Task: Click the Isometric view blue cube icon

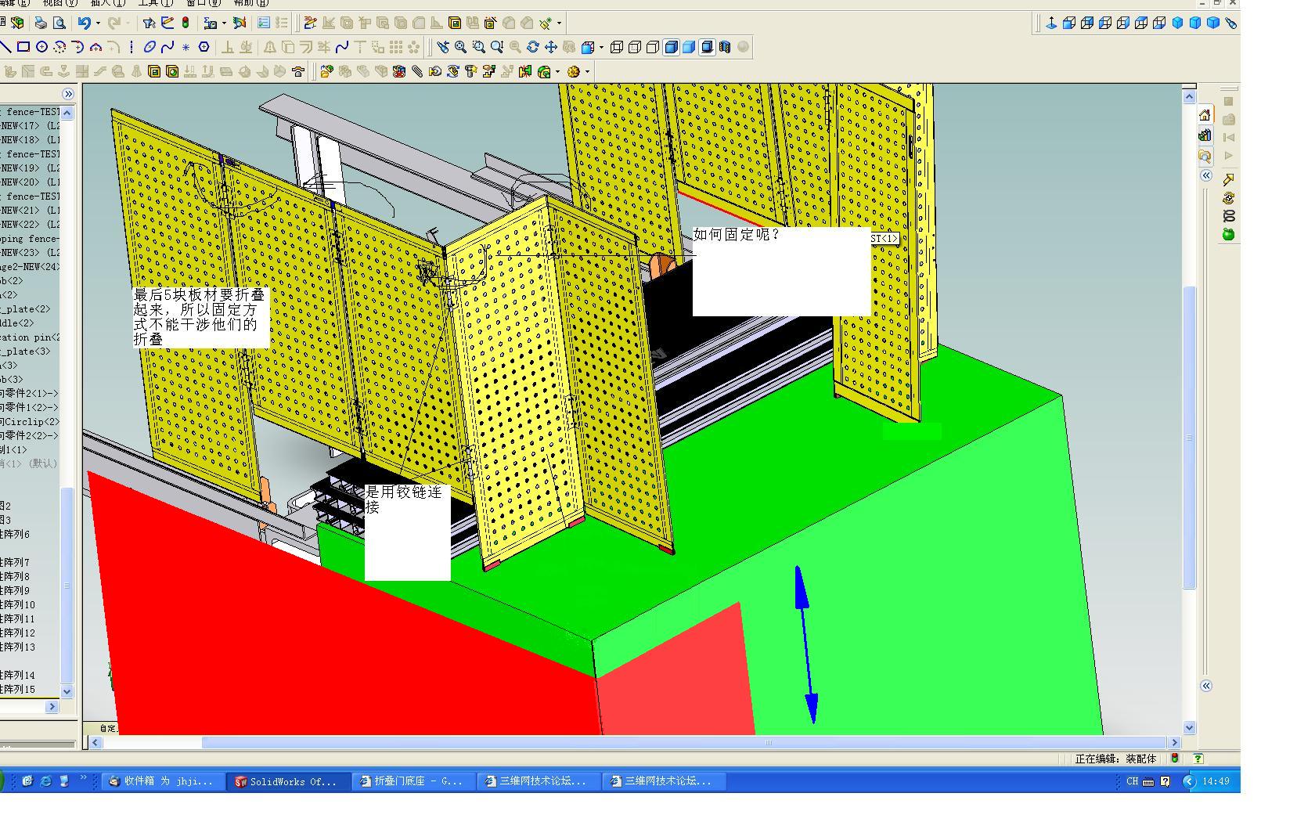Action: pyautogui.click(x=1177, y=23)
